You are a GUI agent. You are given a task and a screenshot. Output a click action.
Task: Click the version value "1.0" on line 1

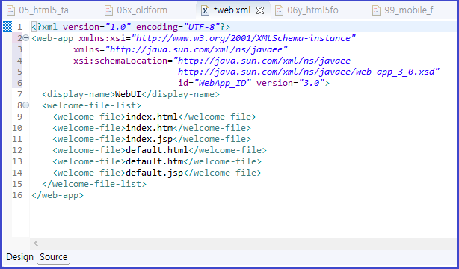[x=117, y=27]
